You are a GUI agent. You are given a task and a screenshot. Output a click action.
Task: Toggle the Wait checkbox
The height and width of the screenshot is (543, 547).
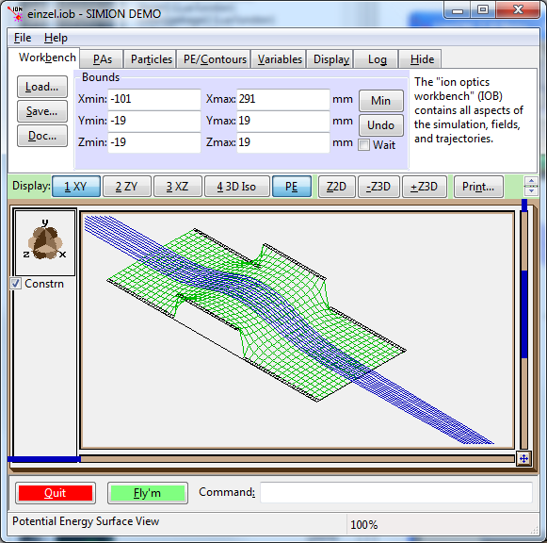point(363,144)
